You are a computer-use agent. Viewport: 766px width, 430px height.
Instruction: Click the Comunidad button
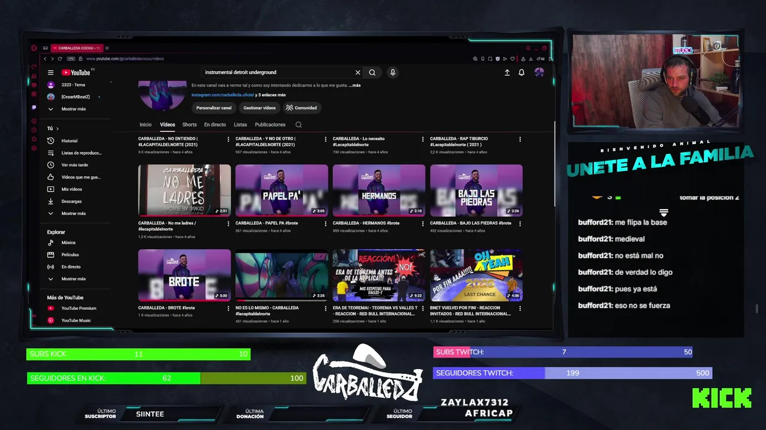302,108
